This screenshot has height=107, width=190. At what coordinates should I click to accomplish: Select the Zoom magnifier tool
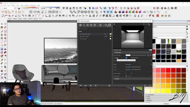click(2, 74)
